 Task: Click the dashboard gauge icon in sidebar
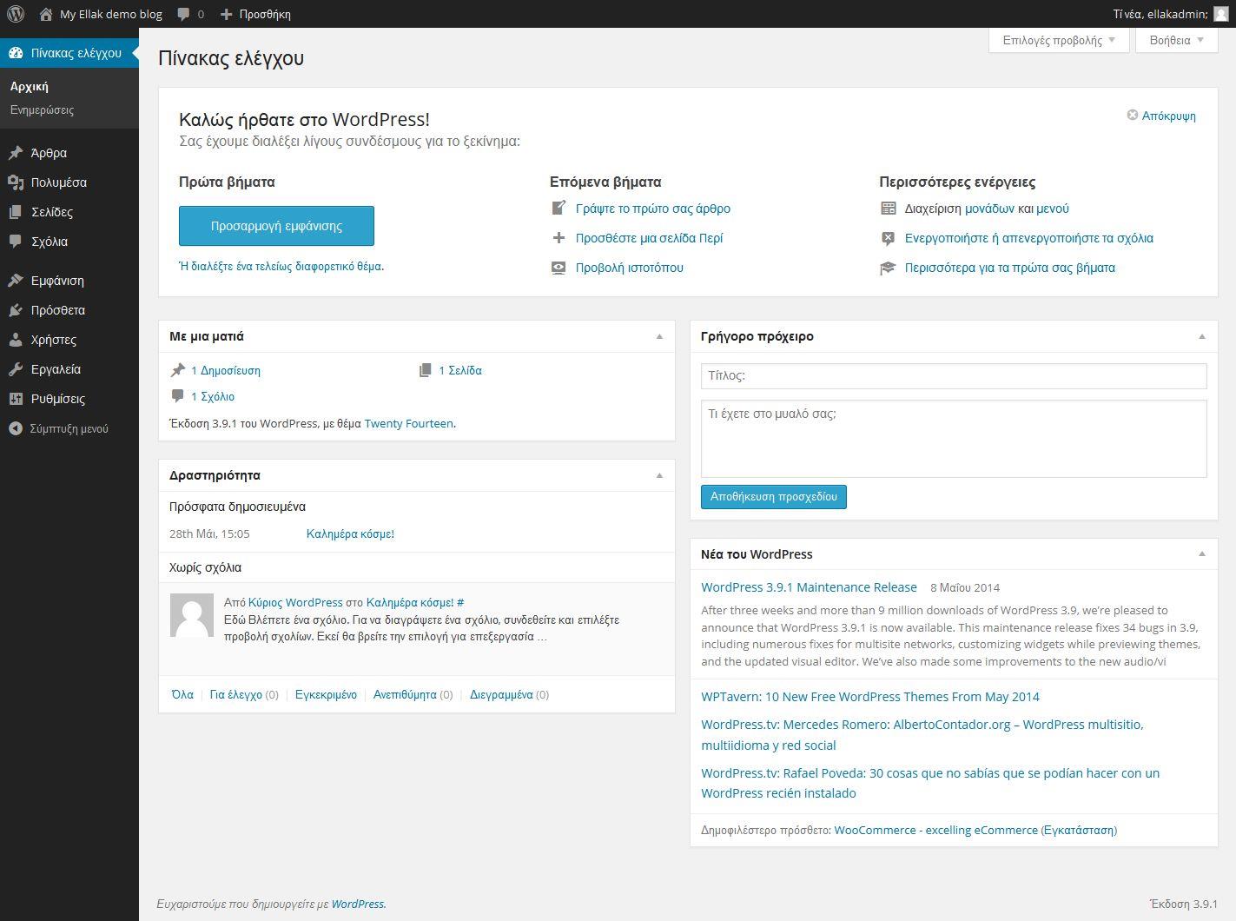click(16, 53)
